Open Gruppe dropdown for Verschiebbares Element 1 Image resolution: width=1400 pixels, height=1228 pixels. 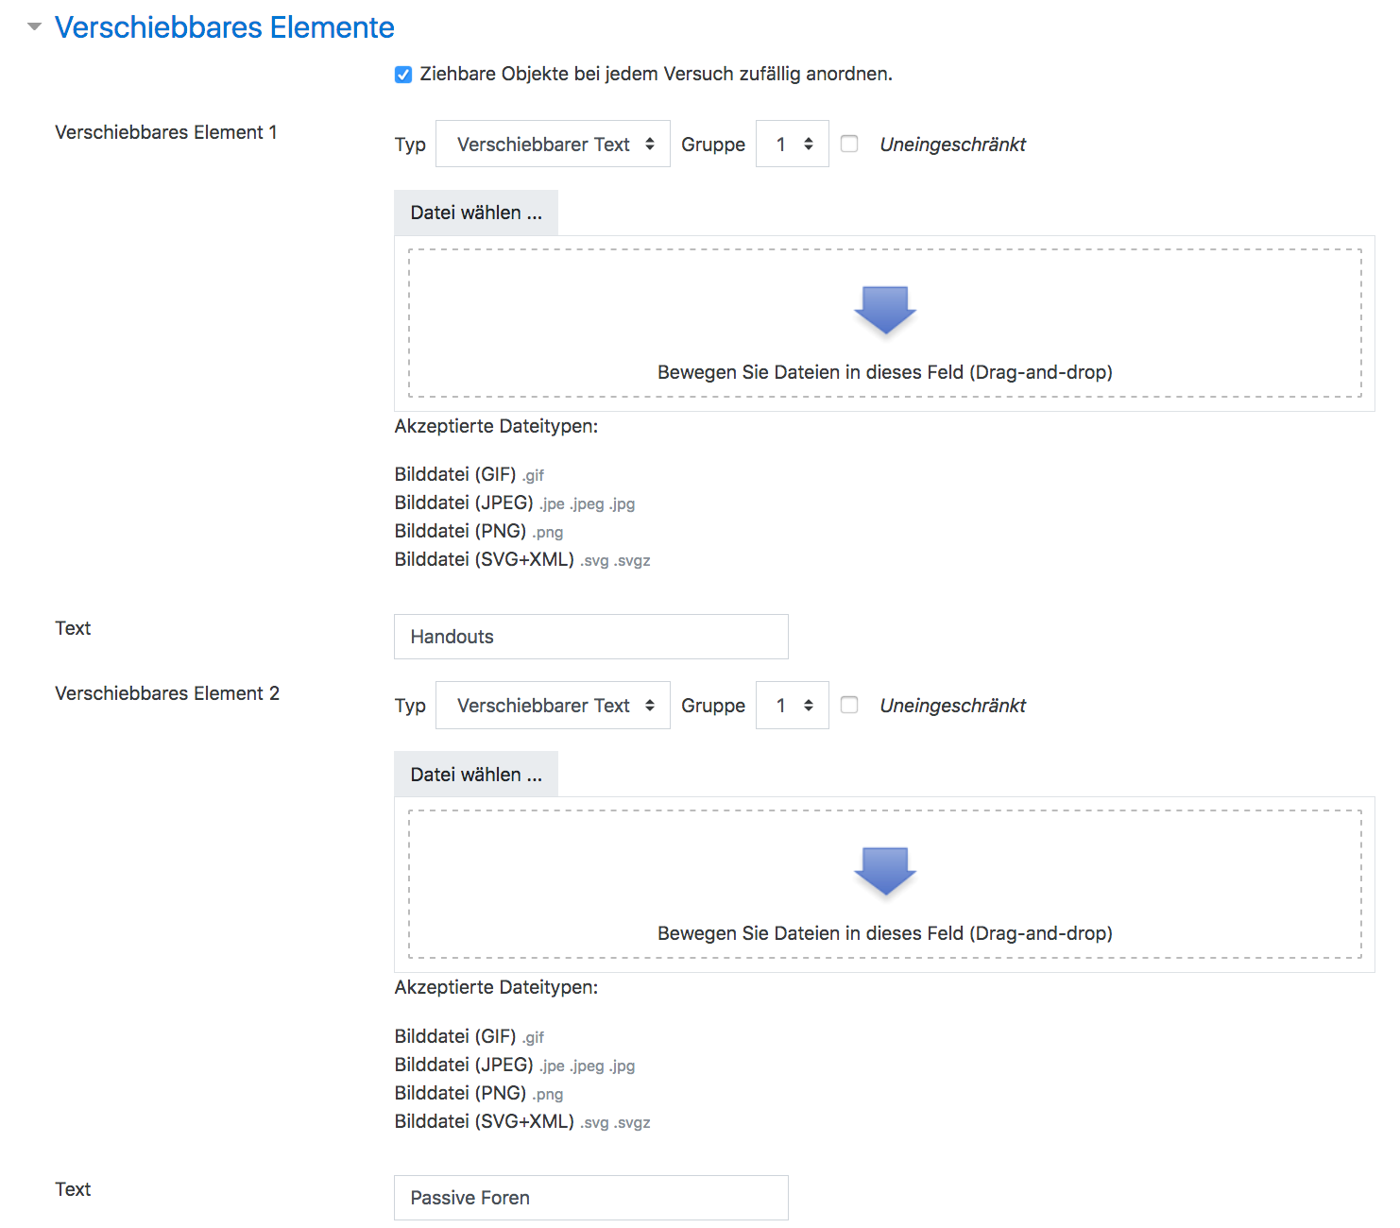[x=792, y=145]
